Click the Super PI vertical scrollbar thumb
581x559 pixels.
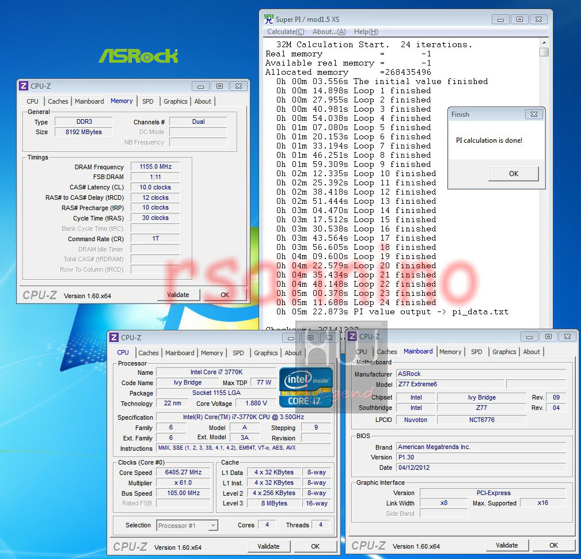coord(544,52)
